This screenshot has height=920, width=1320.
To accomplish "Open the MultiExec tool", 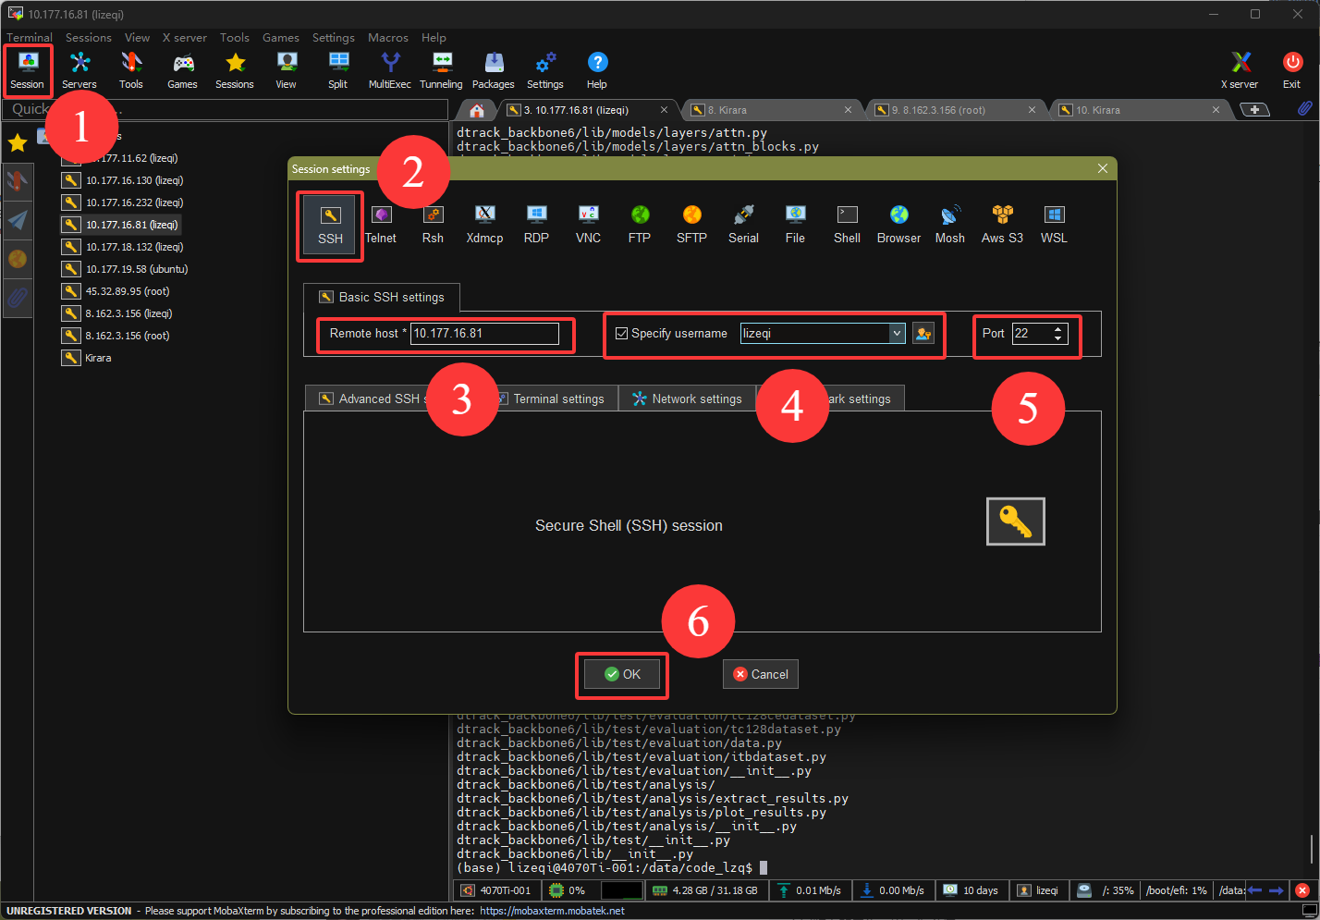I will (390, 70).
